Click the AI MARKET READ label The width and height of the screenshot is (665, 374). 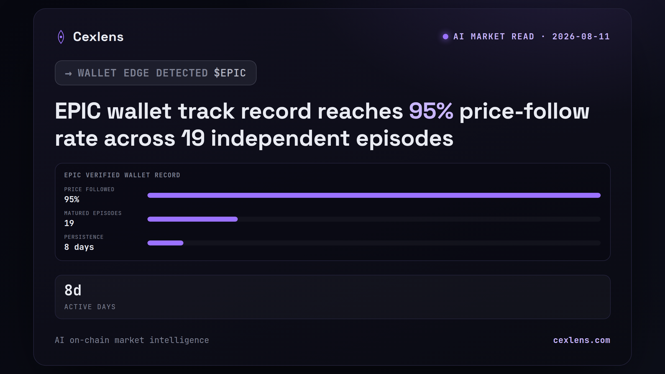click(x=494, y=37)
